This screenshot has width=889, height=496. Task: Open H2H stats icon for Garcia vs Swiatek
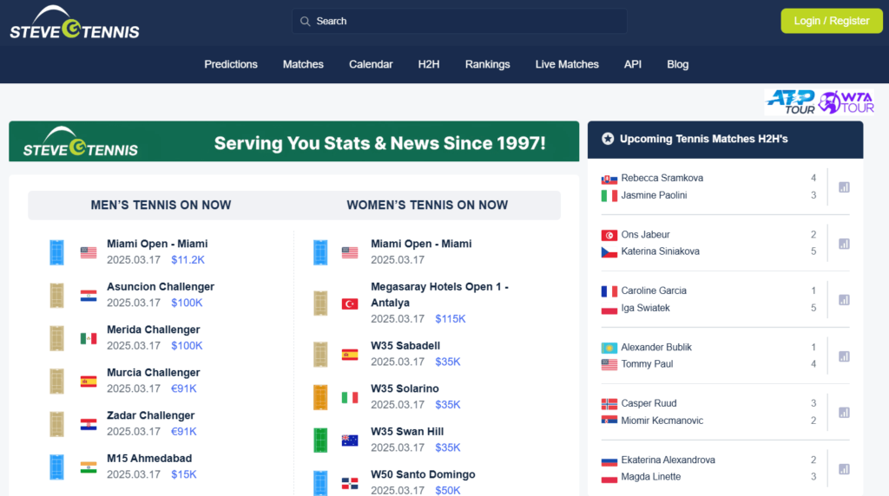point(844,300)
